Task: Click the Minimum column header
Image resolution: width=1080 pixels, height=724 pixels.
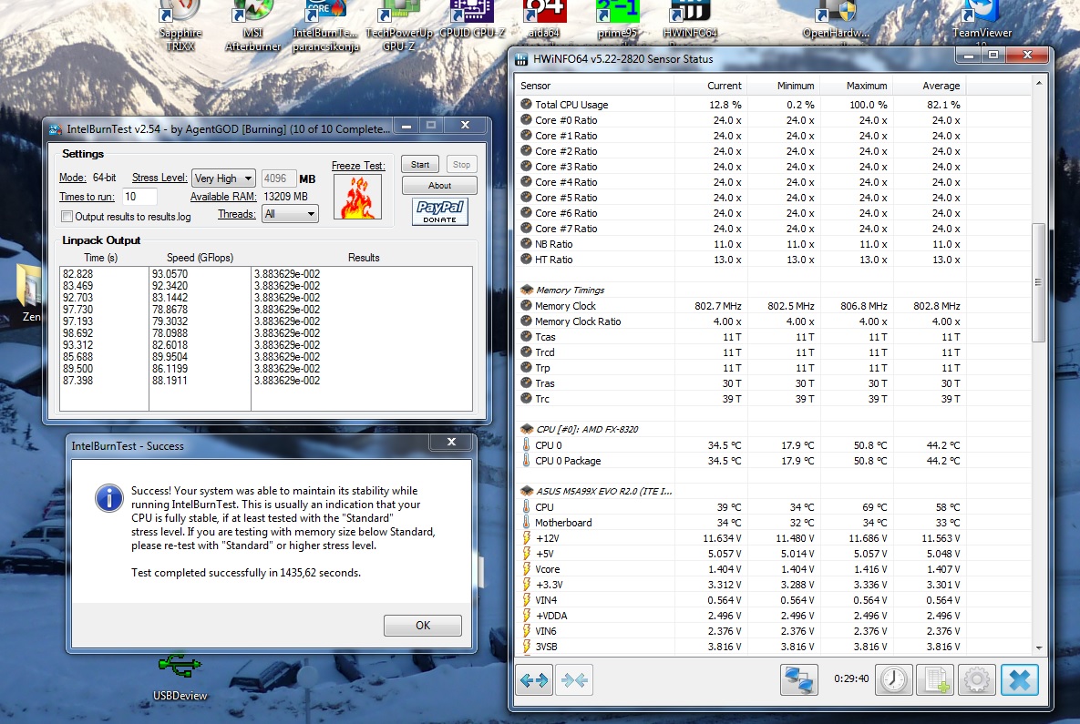Action: click(x=783, y=86)
